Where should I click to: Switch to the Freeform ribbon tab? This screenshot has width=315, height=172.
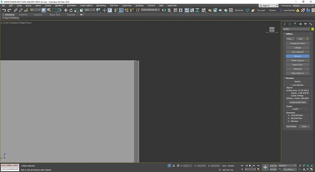click(x=23, y=15)
